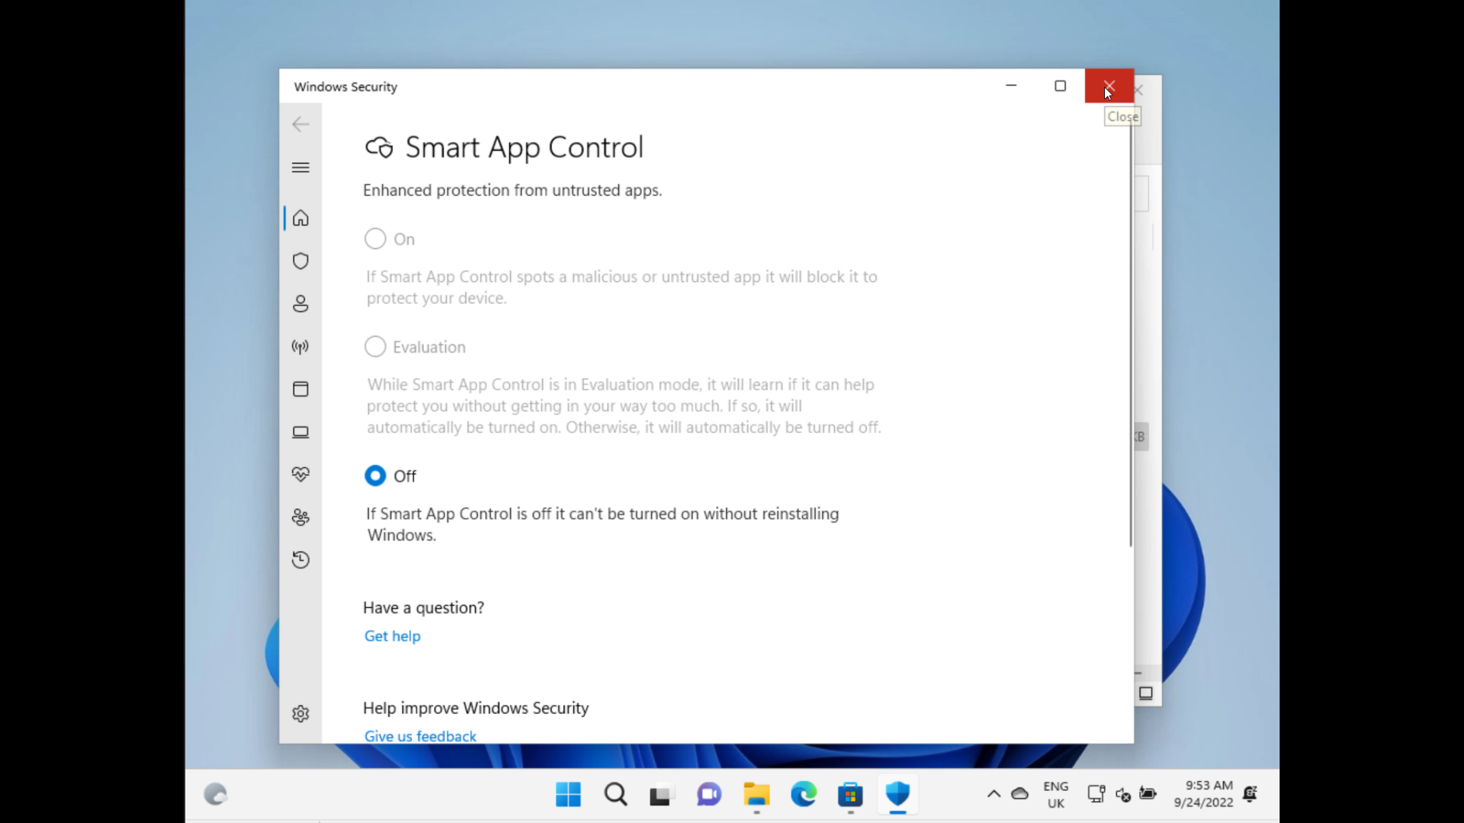Open Account protection in sidebar
Screen dimensions: 1464x823
[x=300, y=303]
